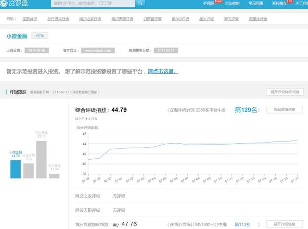Click the +对比 compare button
The image size is (308, 229).
coord(39,36)
